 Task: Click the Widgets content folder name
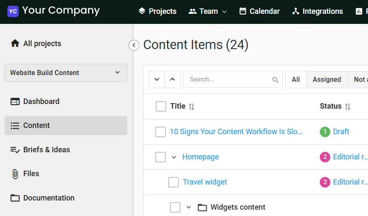(x=238, y=207)
